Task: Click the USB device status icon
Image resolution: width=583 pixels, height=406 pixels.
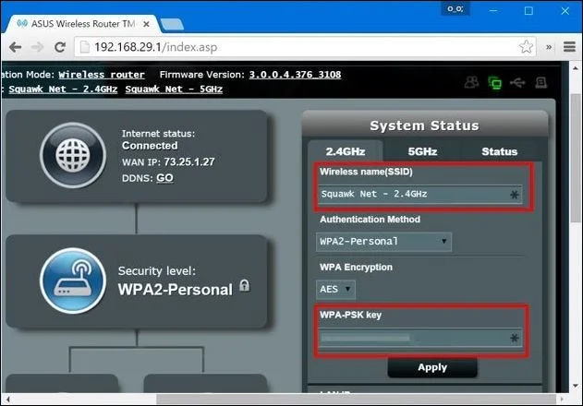Action: (517, 82)
